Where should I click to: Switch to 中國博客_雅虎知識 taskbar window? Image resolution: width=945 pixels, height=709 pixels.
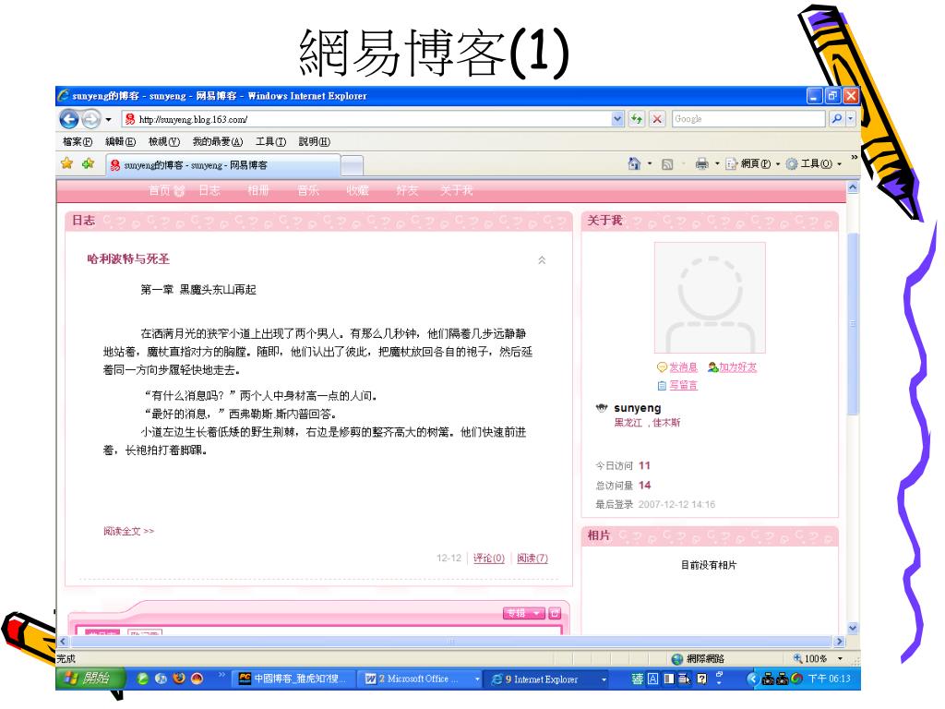pos(293,679)
